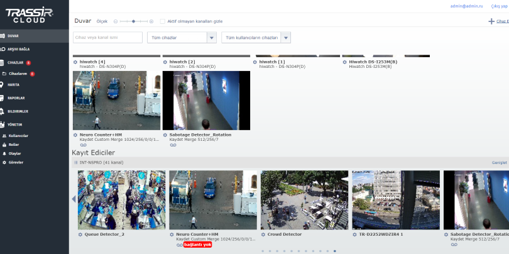
Task: Open settings gear for hiwatch [2]
Action: tap(165, 62)
